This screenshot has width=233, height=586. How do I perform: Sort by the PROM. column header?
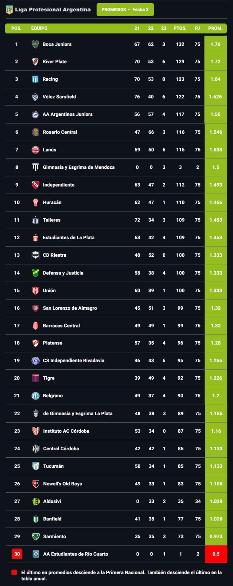[x=215, y=28]
